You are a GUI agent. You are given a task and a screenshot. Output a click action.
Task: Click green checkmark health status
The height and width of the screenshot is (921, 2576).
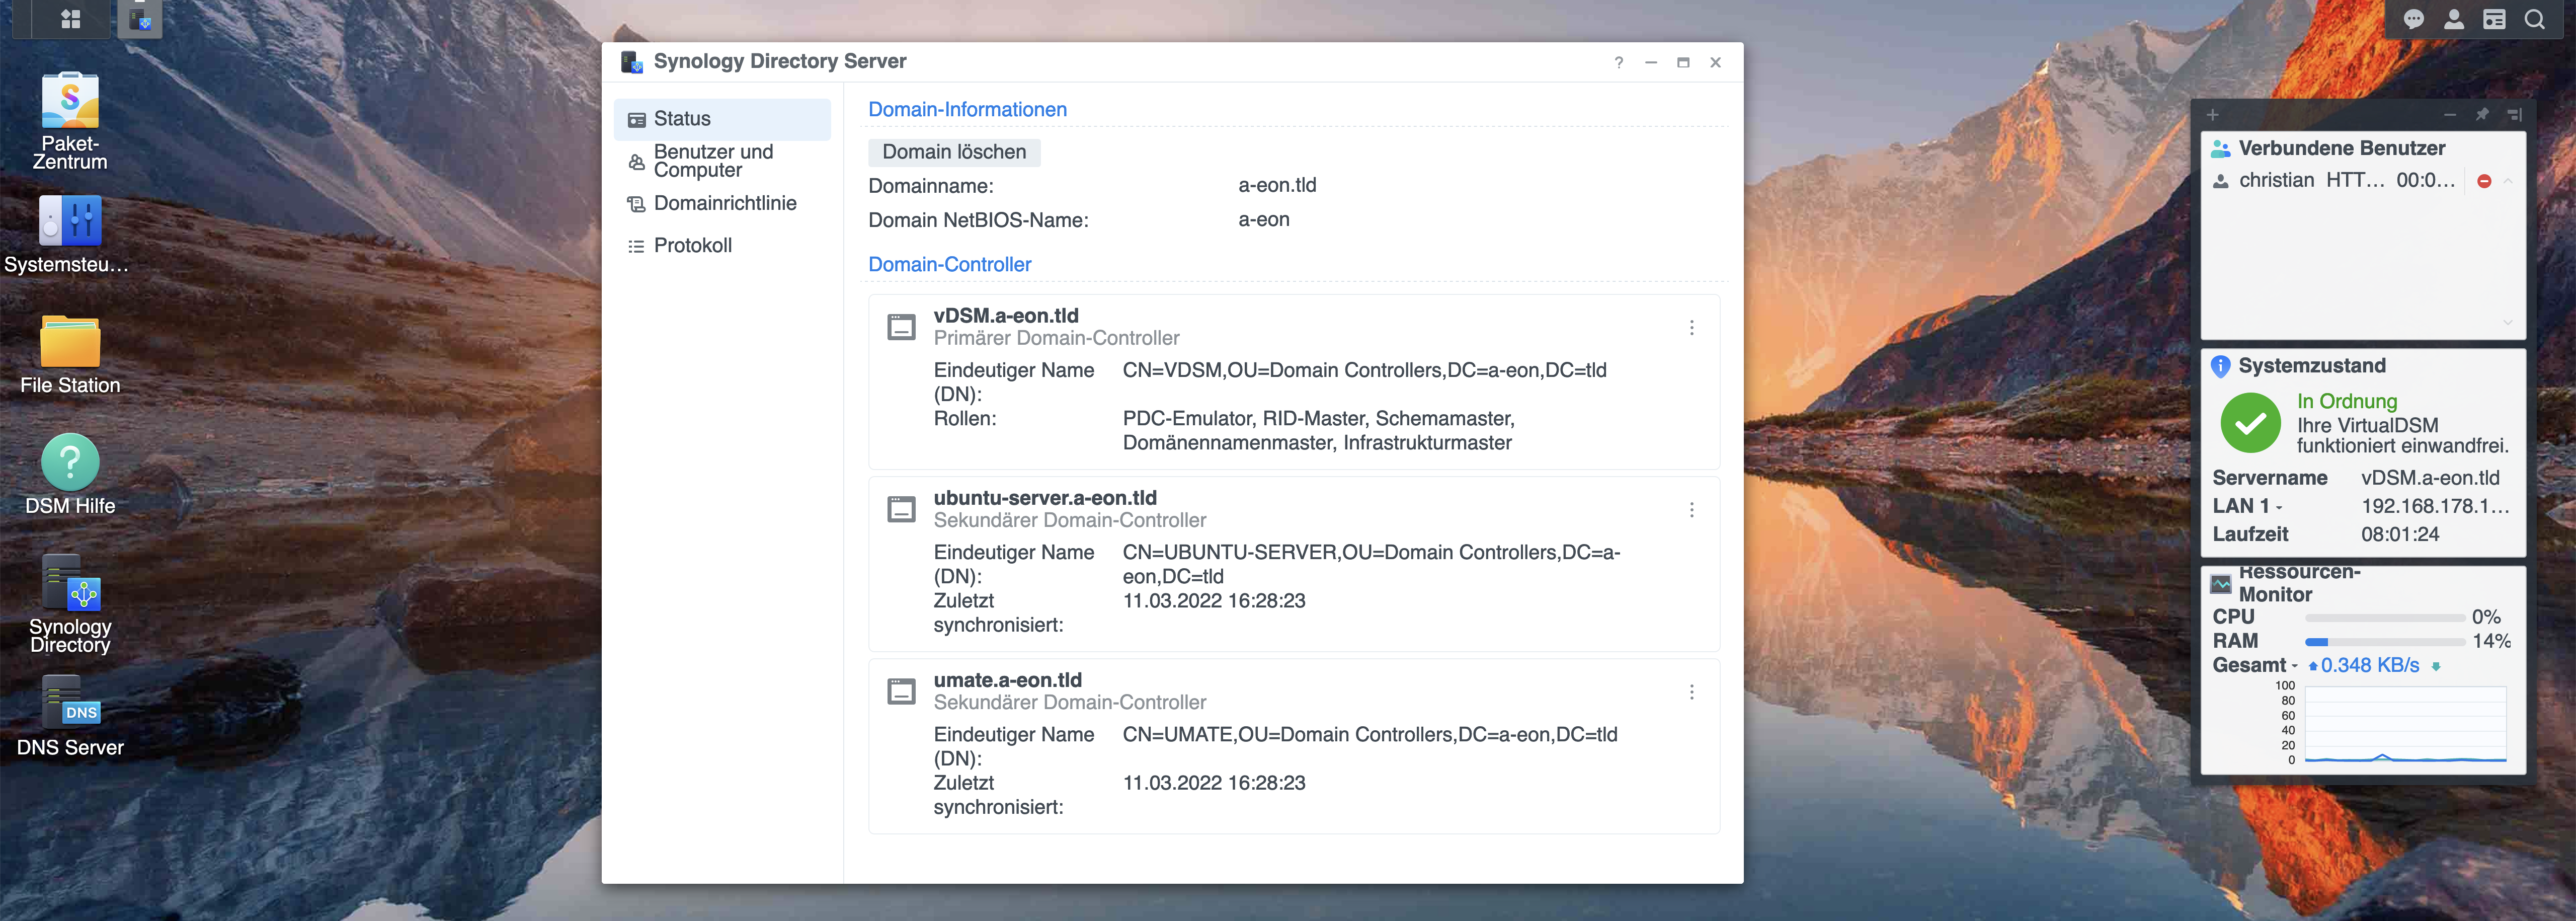(2250, 423)
